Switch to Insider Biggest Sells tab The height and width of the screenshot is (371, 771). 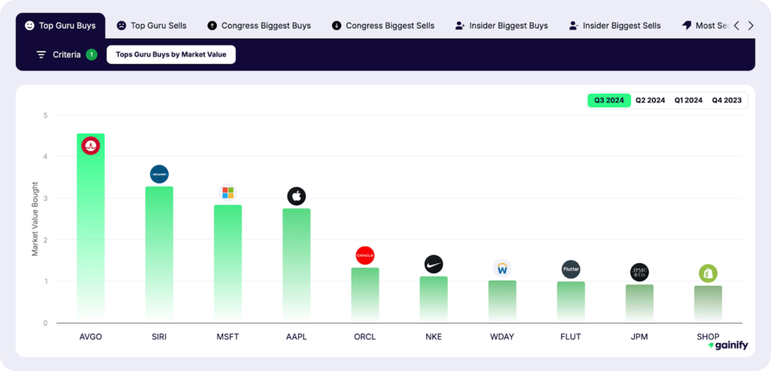point(614,26)
